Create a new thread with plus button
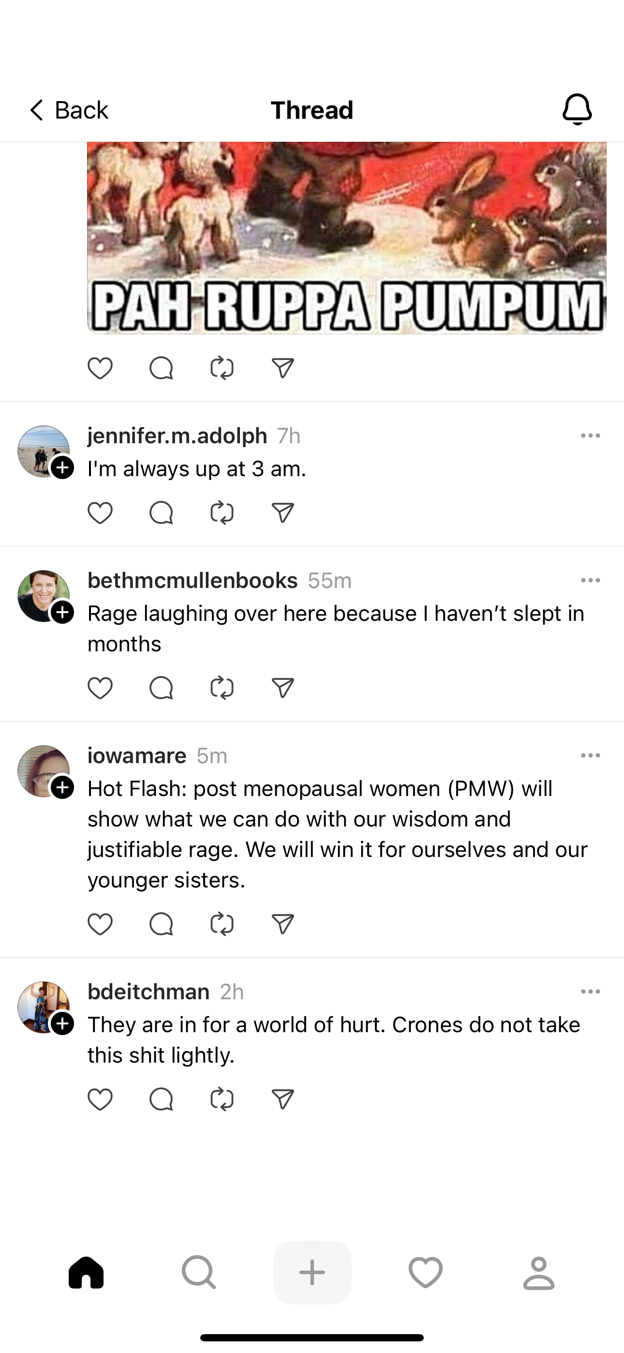This screenshot has width=624, height=1353. 312,1273
